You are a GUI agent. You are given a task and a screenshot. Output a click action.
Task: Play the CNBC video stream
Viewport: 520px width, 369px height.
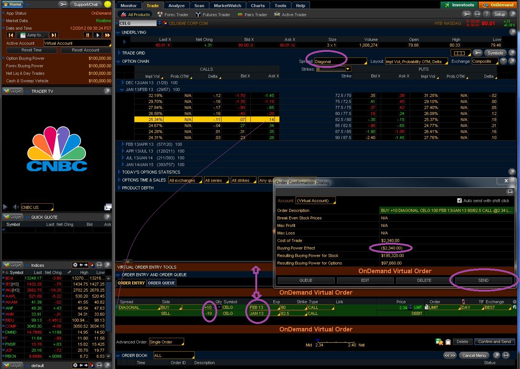pos(5,207)
